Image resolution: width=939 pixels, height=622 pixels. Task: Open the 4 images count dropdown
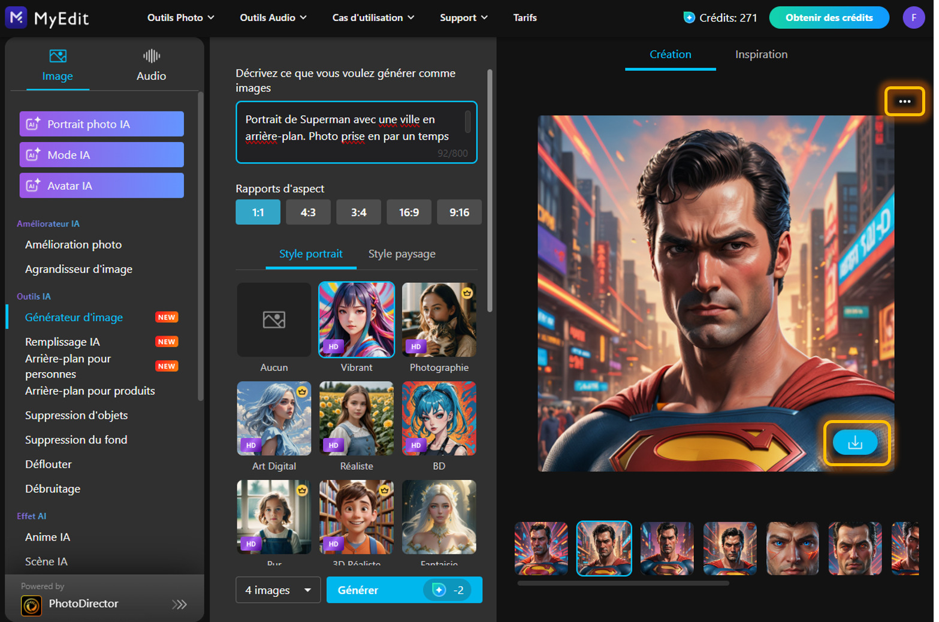[278, 590]
